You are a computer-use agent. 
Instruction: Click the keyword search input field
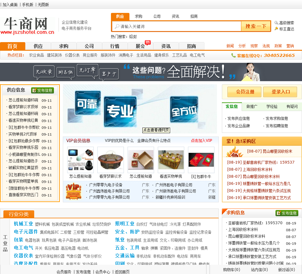pos(177,26)
